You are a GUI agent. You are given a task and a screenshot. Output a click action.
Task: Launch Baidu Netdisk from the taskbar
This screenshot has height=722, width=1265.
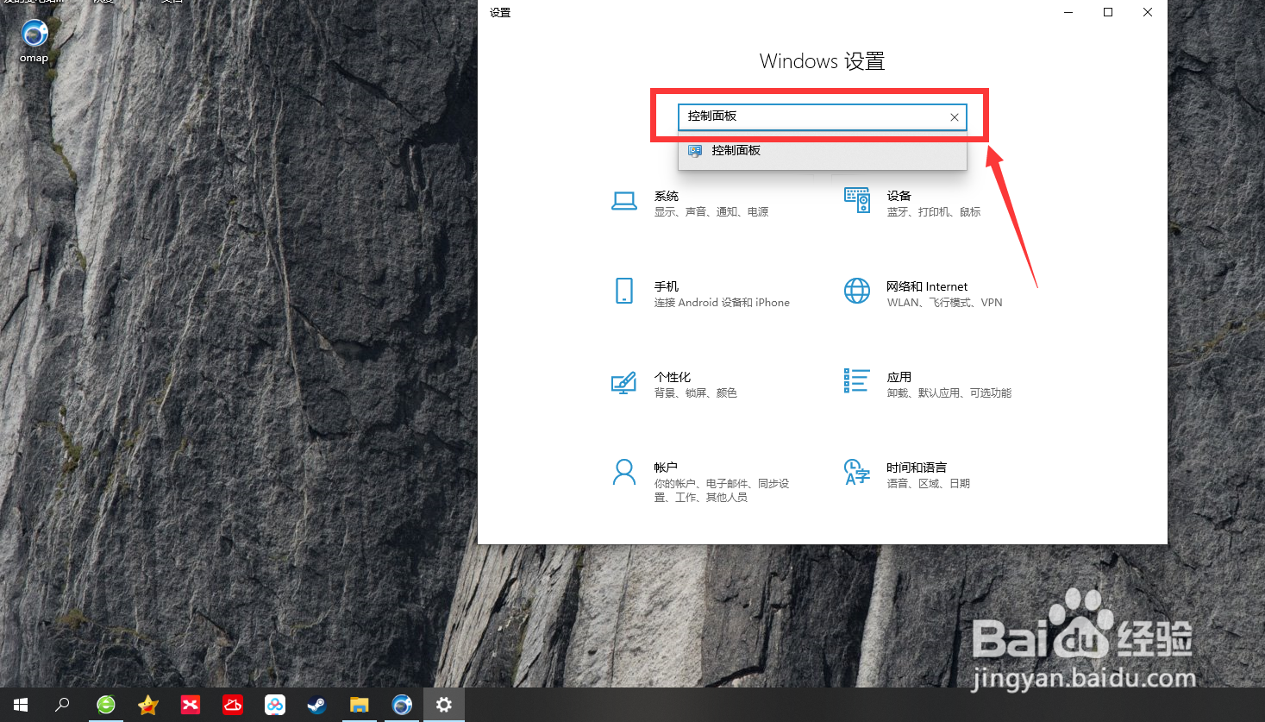275,705
